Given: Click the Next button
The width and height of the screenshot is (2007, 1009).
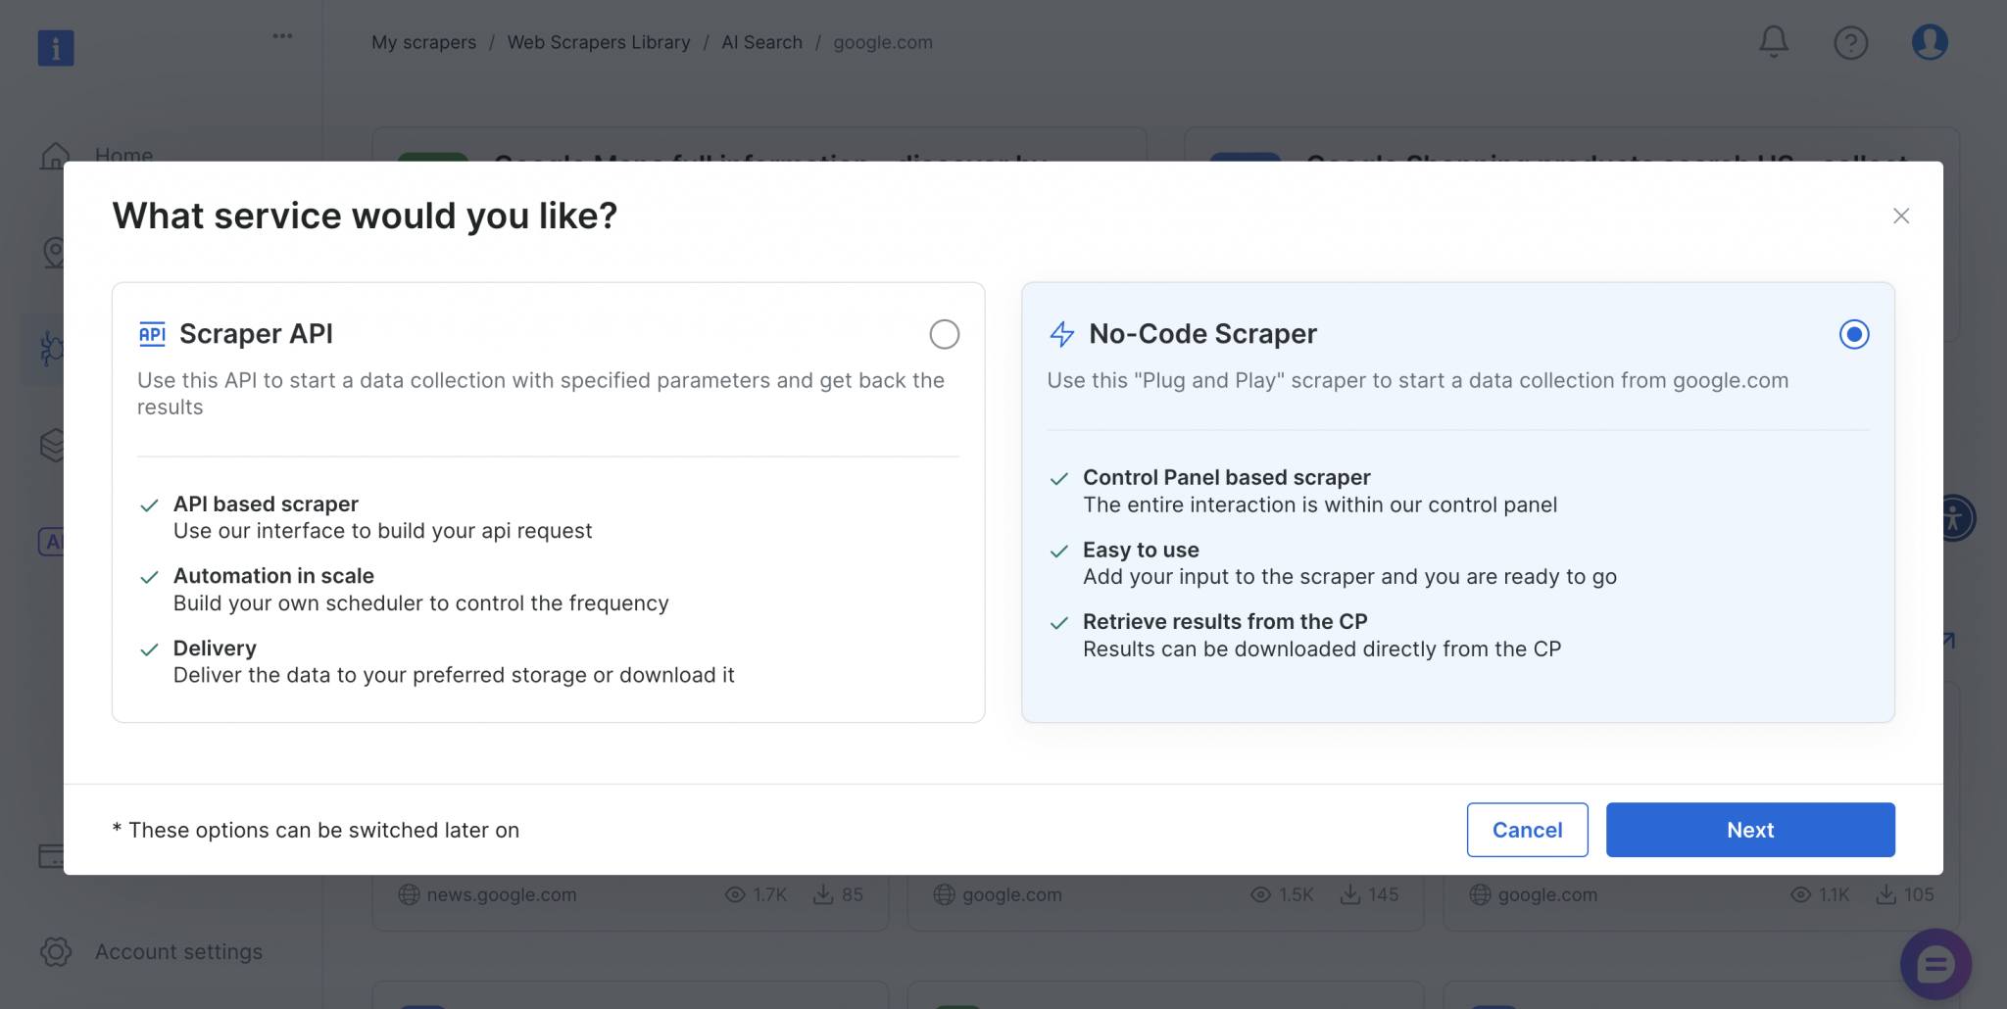Looking at the screenshot, I should (x=1749, y=830).
